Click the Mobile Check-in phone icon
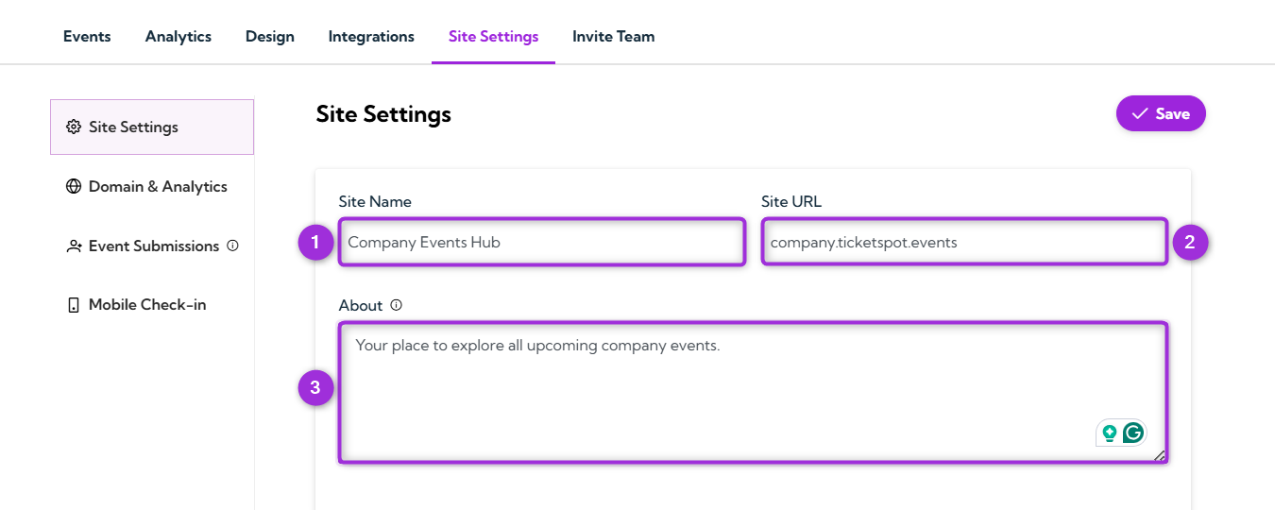This screenshot has height=510, width=1275. [x=74, y=305]
